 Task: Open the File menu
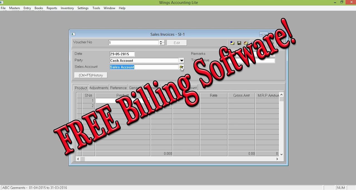pyautogui.click(x=3, y=8)
